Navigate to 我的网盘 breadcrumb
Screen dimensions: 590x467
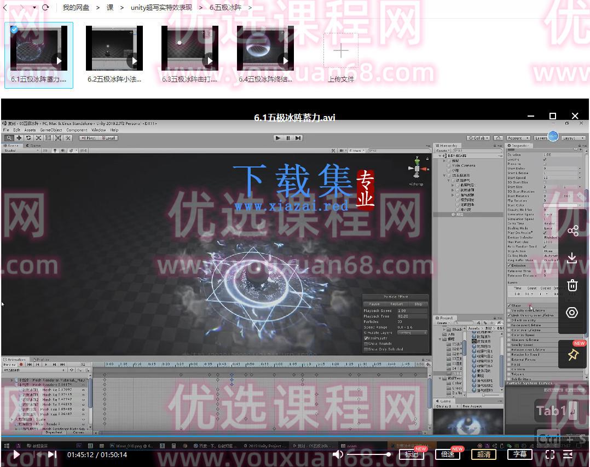click(76, 8)
